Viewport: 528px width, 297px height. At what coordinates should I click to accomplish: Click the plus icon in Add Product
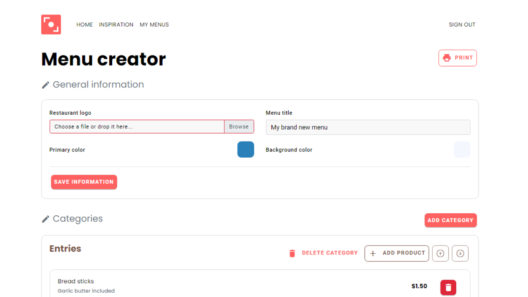click(x=373, y=253)
